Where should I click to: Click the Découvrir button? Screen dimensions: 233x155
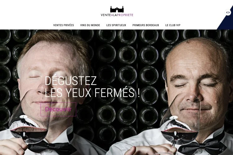[x=58, y=109]
